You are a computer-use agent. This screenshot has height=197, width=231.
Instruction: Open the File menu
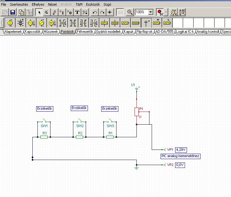(x=3, y=4)
